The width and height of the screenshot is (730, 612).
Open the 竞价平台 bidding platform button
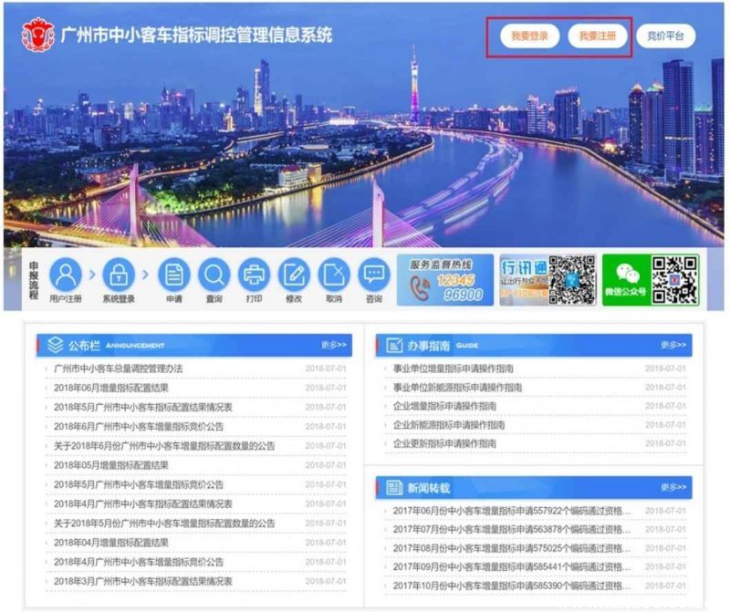tap(665, 36)
